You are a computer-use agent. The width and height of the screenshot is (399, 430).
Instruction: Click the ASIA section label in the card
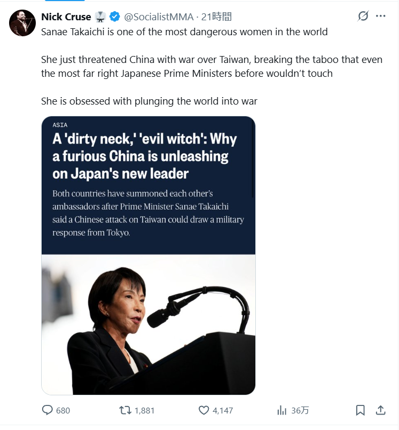60,125
